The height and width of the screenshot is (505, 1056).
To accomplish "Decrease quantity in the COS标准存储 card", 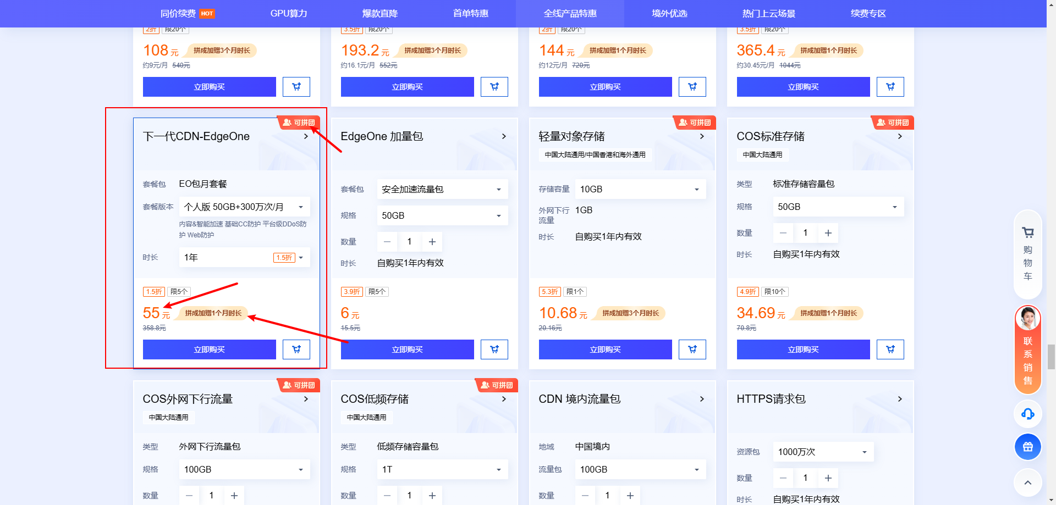I will point(783,233).
